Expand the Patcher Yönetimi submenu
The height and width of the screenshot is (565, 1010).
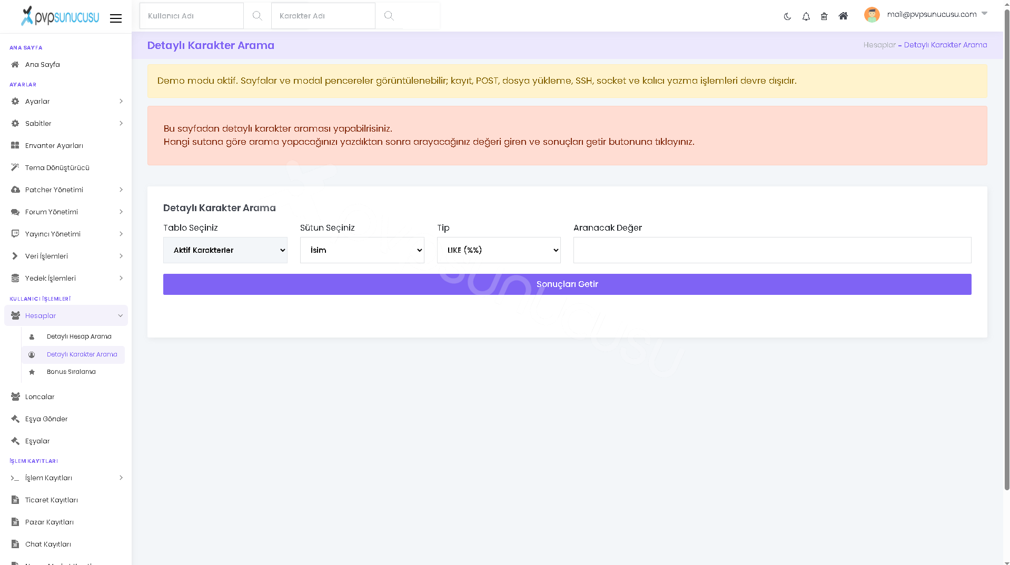[x=66, y=190]
